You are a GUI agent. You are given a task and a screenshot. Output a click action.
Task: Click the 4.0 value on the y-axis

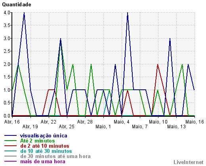click(x=7, y=13)
